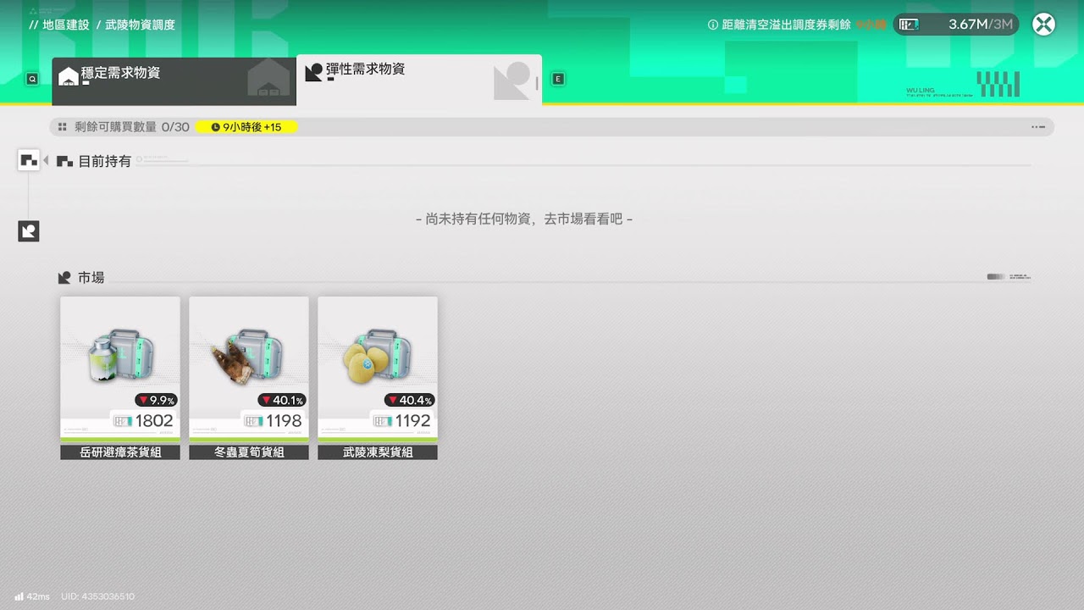Viewport: 1084px width, 610px height.
Task: Click the 岳研避瘴茶貨組 name label
Action: (120, 452)
